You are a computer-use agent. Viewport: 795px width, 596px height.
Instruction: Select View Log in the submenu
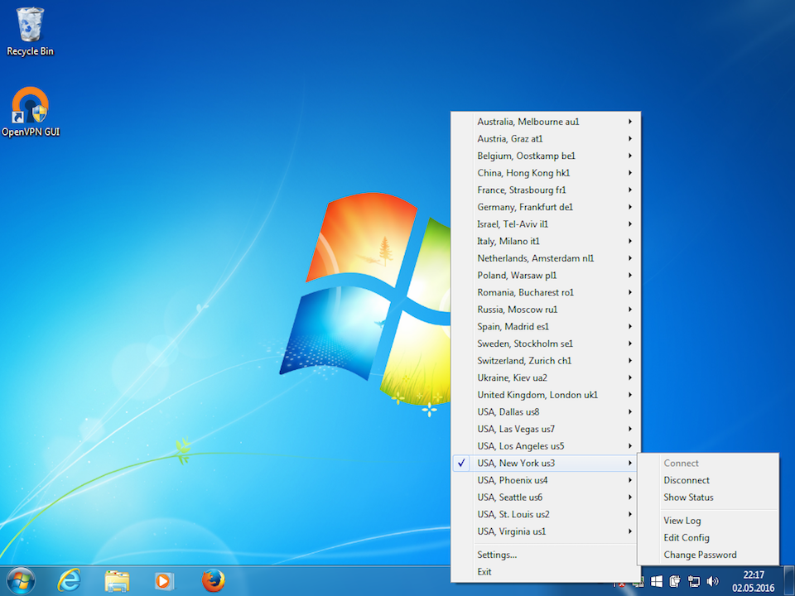click(x=708, y=521)
